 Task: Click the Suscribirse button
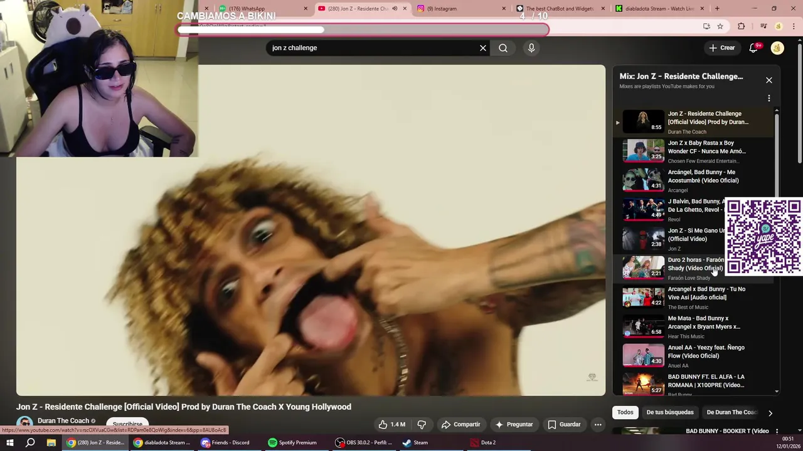point(127,424)
